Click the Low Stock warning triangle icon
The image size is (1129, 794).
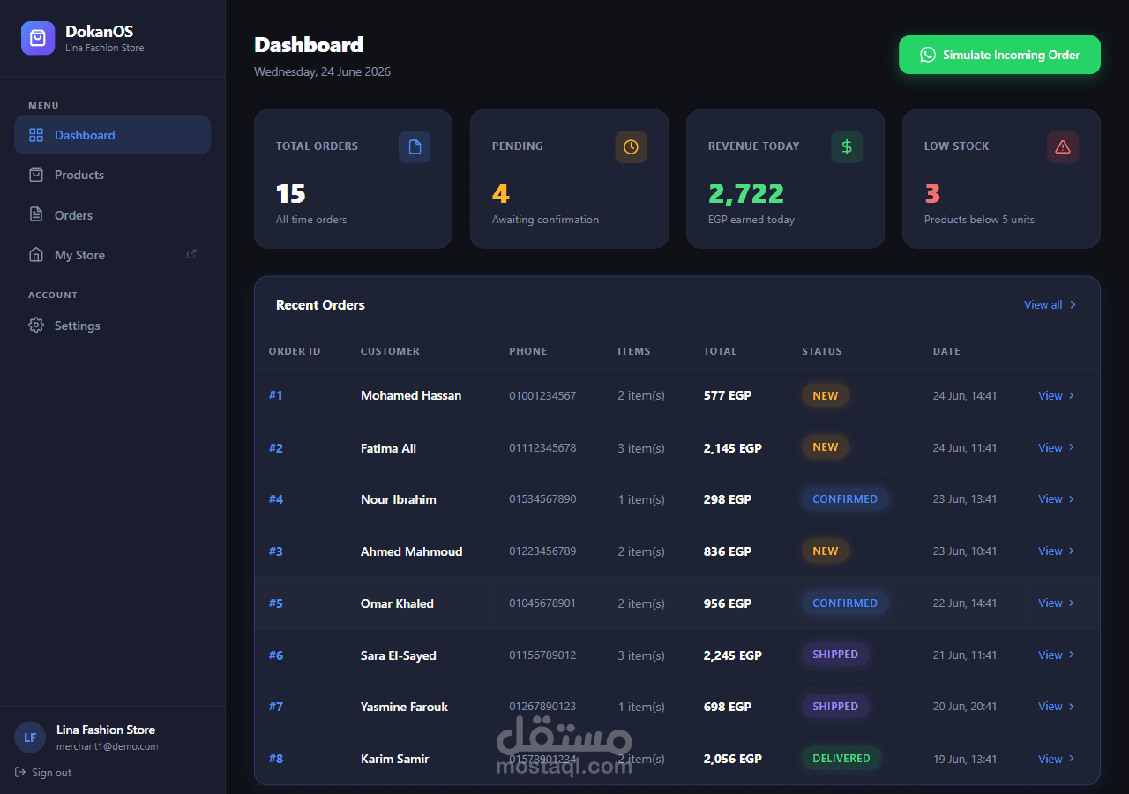1063,147
